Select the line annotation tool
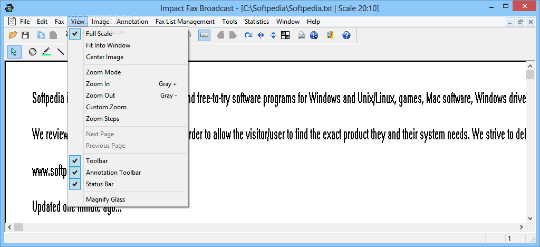 click(x=61, y=52)
